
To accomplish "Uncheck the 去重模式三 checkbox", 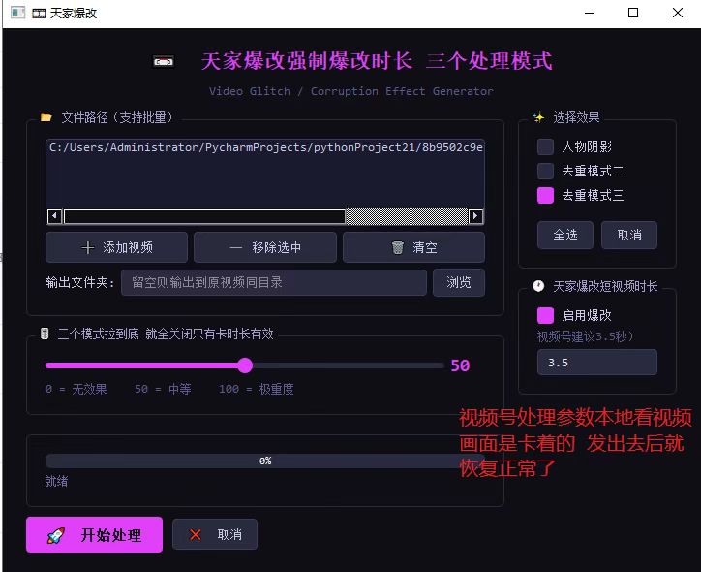I will [545, 195].
